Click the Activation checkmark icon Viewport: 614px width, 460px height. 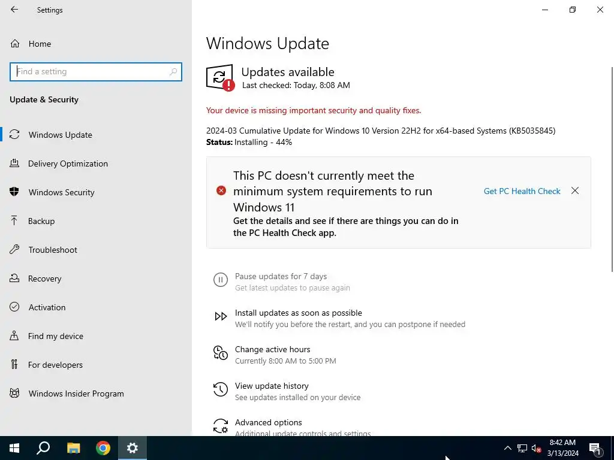[14, 307]
